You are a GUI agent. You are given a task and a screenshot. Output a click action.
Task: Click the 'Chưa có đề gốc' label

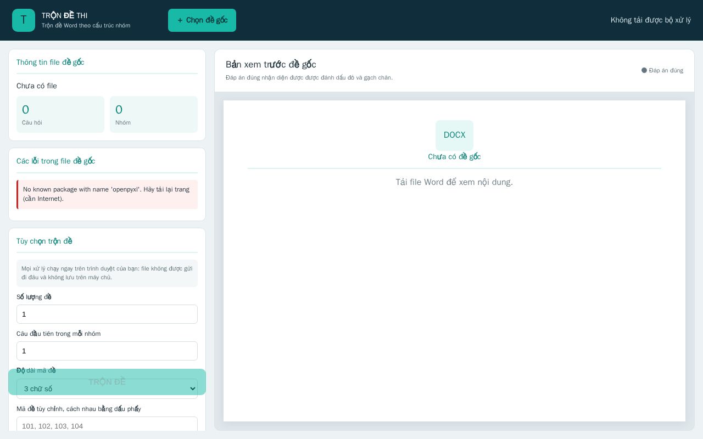click(454, 156)
